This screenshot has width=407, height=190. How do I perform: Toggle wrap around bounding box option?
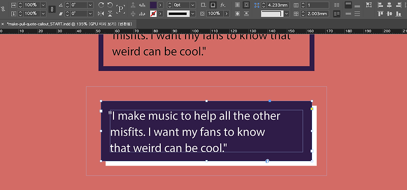click(246, 5)
